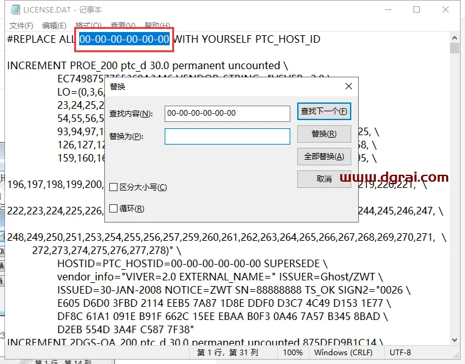Click the HOSTID=PTC_HOSTID=00-00-00-00-00-00 SUPERSEDE line
The height and width of the screenshot is (364, 465).
pos(192,264)
